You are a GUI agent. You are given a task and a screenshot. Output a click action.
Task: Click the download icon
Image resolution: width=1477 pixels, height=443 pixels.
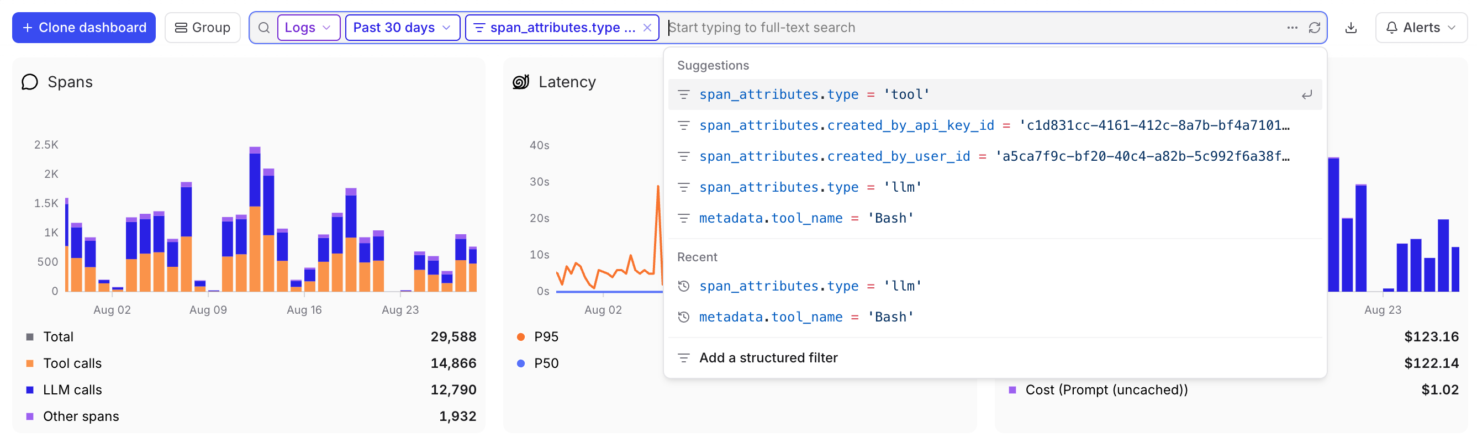coord(1352,28)
